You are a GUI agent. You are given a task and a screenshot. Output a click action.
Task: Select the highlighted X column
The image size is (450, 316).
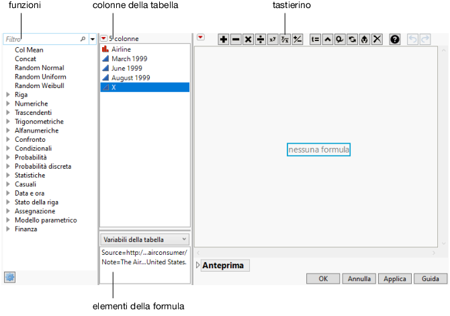[145, 87]
